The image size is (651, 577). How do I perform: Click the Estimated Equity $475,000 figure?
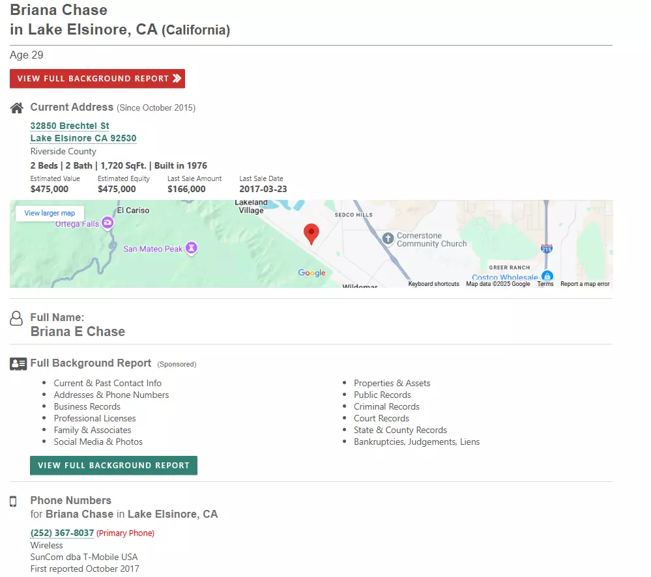[x=117, y=189]
